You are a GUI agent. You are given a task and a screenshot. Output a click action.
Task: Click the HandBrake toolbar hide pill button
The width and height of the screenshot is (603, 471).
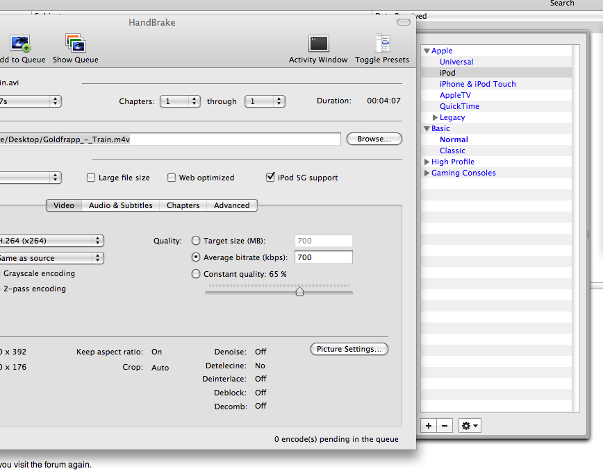click(404, 22)
